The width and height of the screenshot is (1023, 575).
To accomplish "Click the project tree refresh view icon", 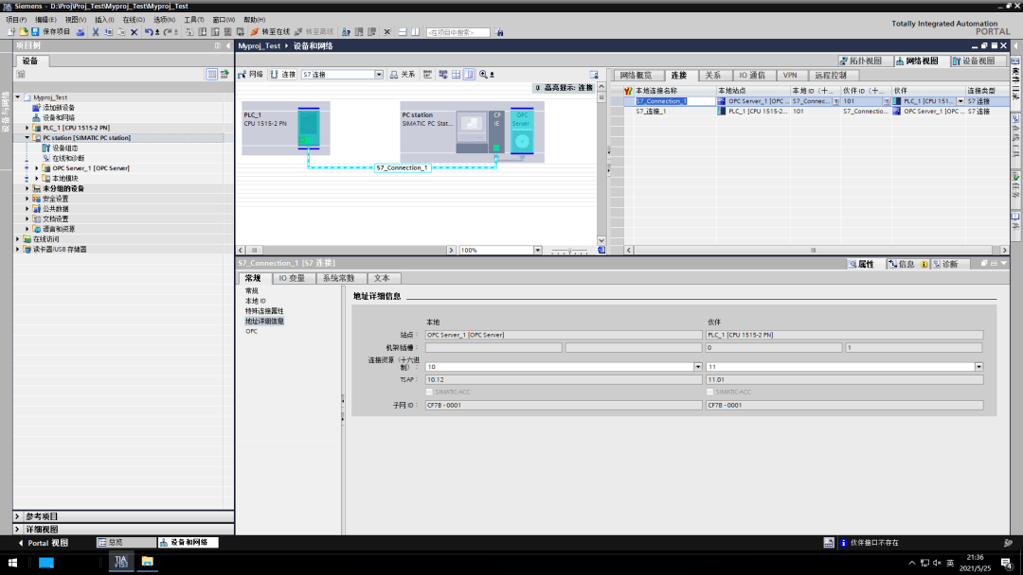I will (224, 74).
